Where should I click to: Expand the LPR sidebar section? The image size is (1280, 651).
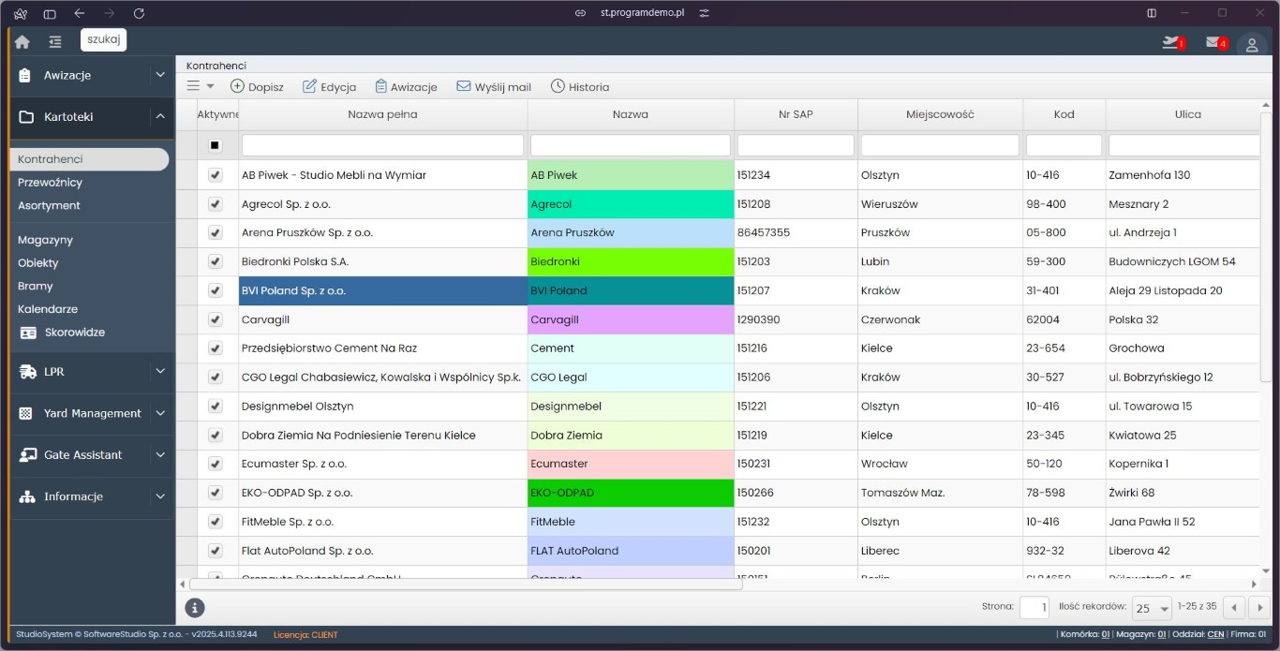tap(160, 371)
